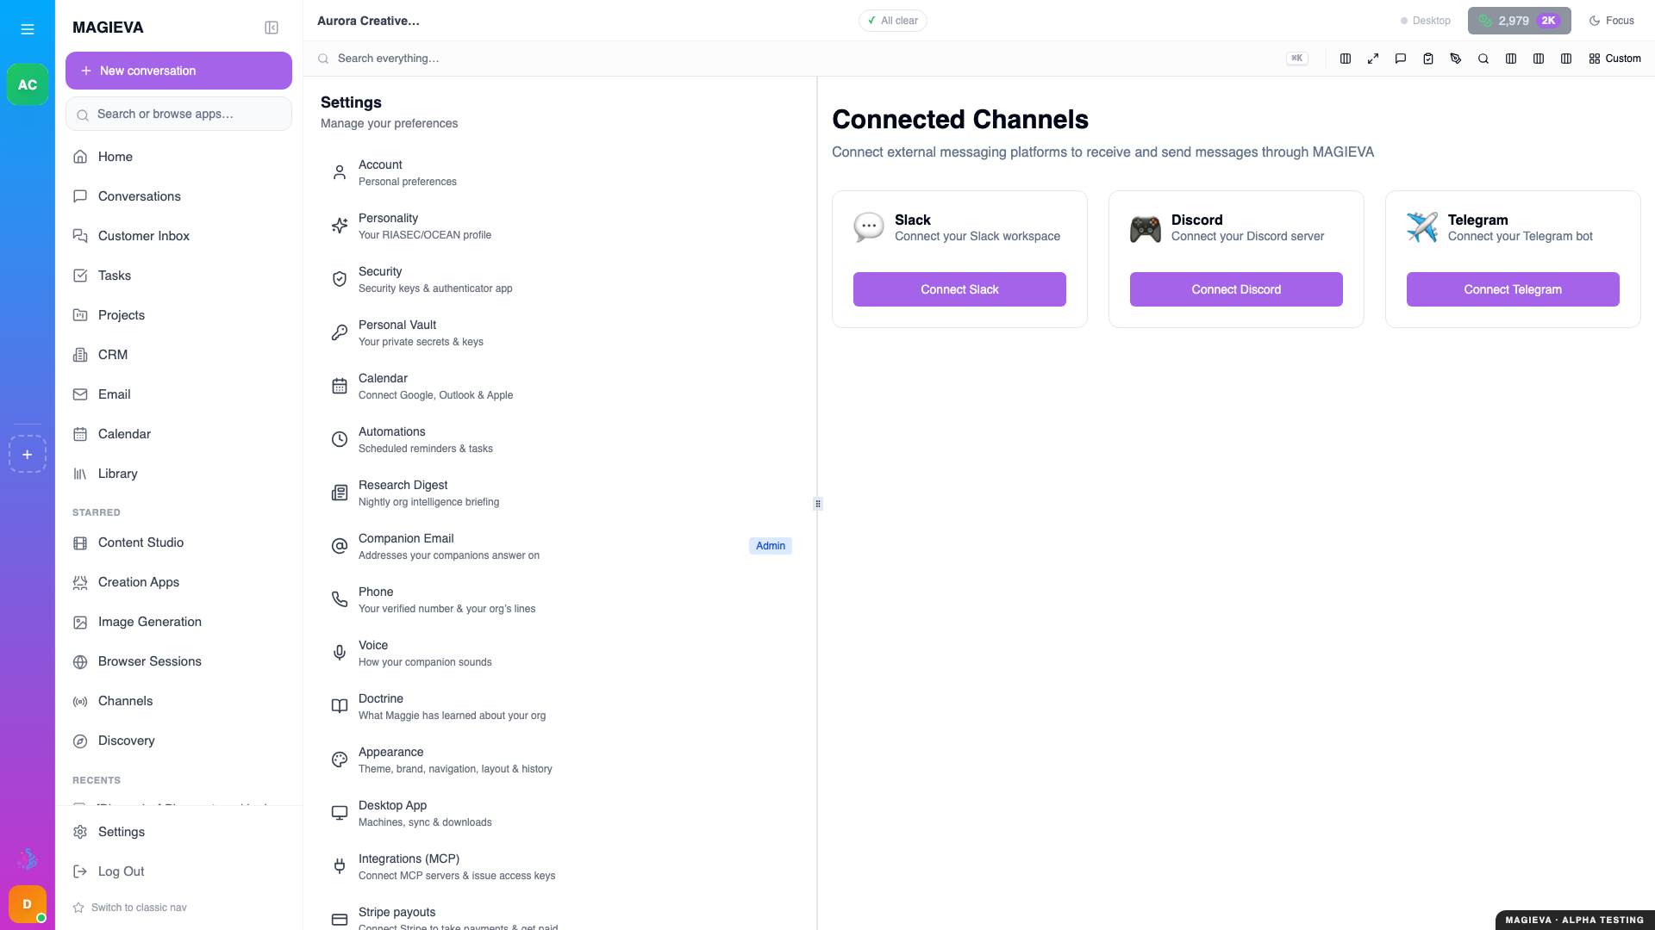This screenshot has width=1655, height=930.
Task: Click the Connect Telegram button
Action: 1513,289
